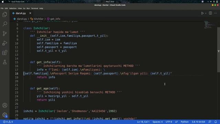Close the dars4.py tab
This screenshot has width=220, height=124.
[30, 13]
